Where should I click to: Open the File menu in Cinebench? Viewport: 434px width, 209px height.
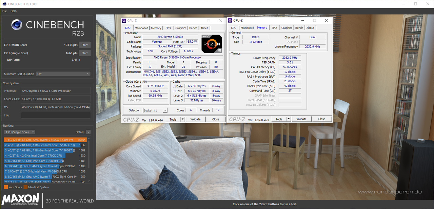pyautogui.click(x=4, y=11)
